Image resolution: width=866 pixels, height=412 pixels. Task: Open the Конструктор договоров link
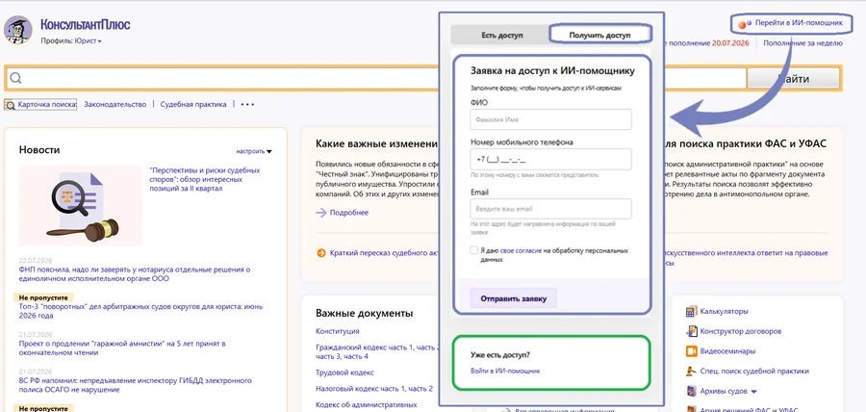[741, 332]
